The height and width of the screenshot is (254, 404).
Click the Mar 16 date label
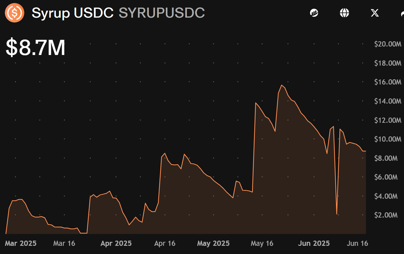click(x=64, y=243)
